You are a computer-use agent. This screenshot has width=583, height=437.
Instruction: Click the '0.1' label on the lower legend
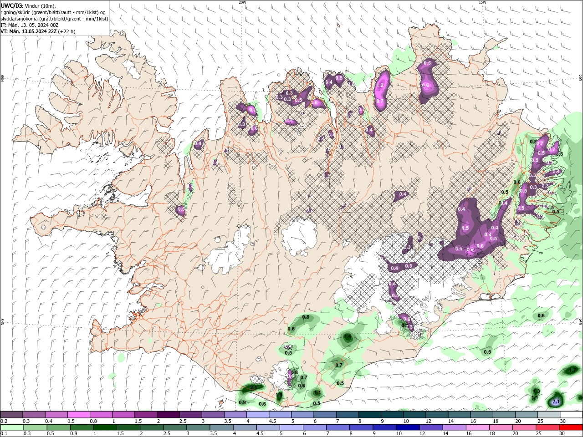tap(4, 434)
